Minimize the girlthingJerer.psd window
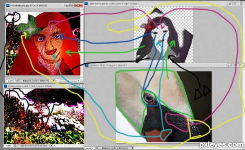 (72, 86)
